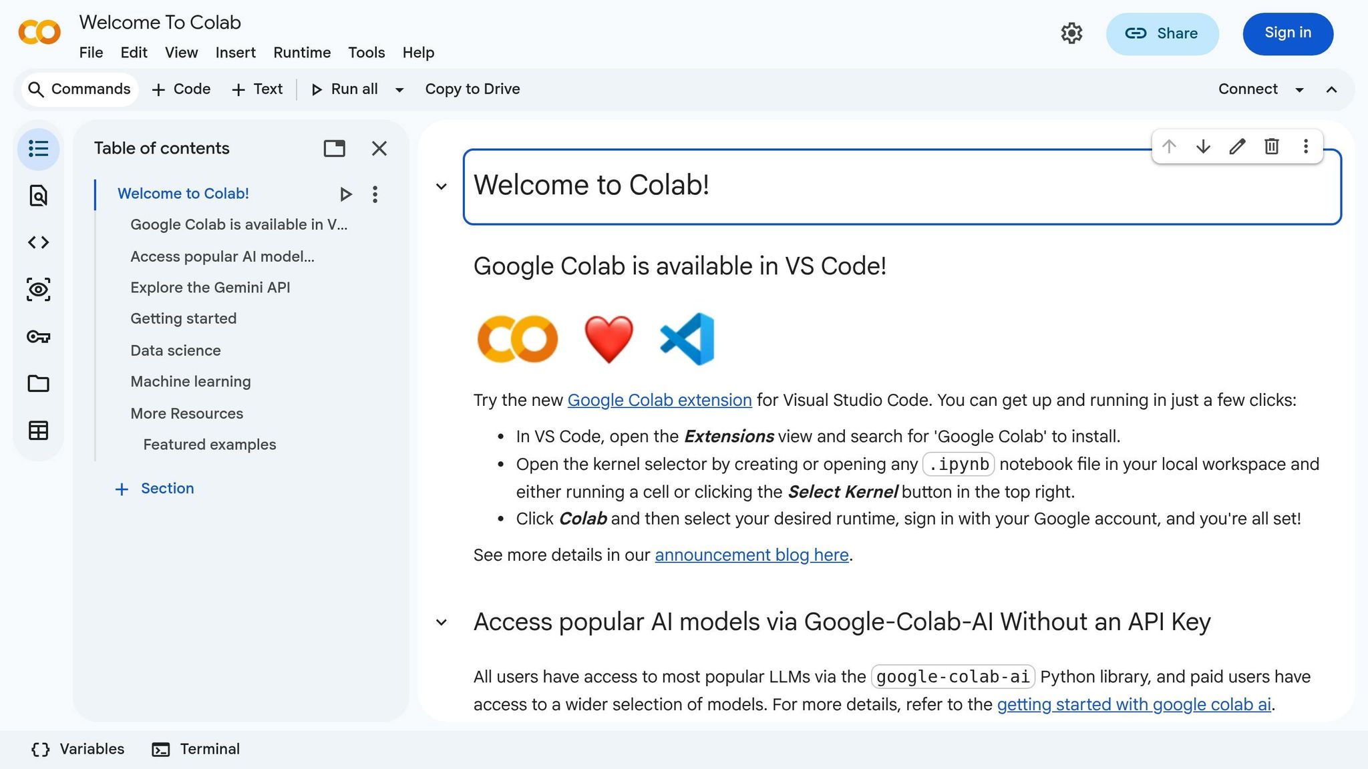The image size is (1368, 769).
Task: Delete the selected cell with trash icon
Action: tap(1272, 146)
